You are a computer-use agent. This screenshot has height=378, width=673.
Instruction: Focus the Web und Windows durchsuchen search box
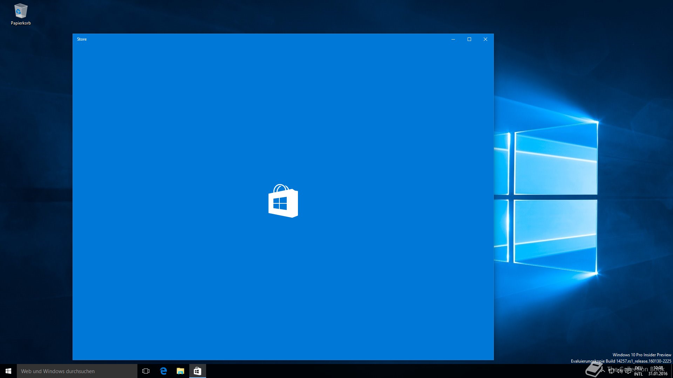tap(77, 371)
